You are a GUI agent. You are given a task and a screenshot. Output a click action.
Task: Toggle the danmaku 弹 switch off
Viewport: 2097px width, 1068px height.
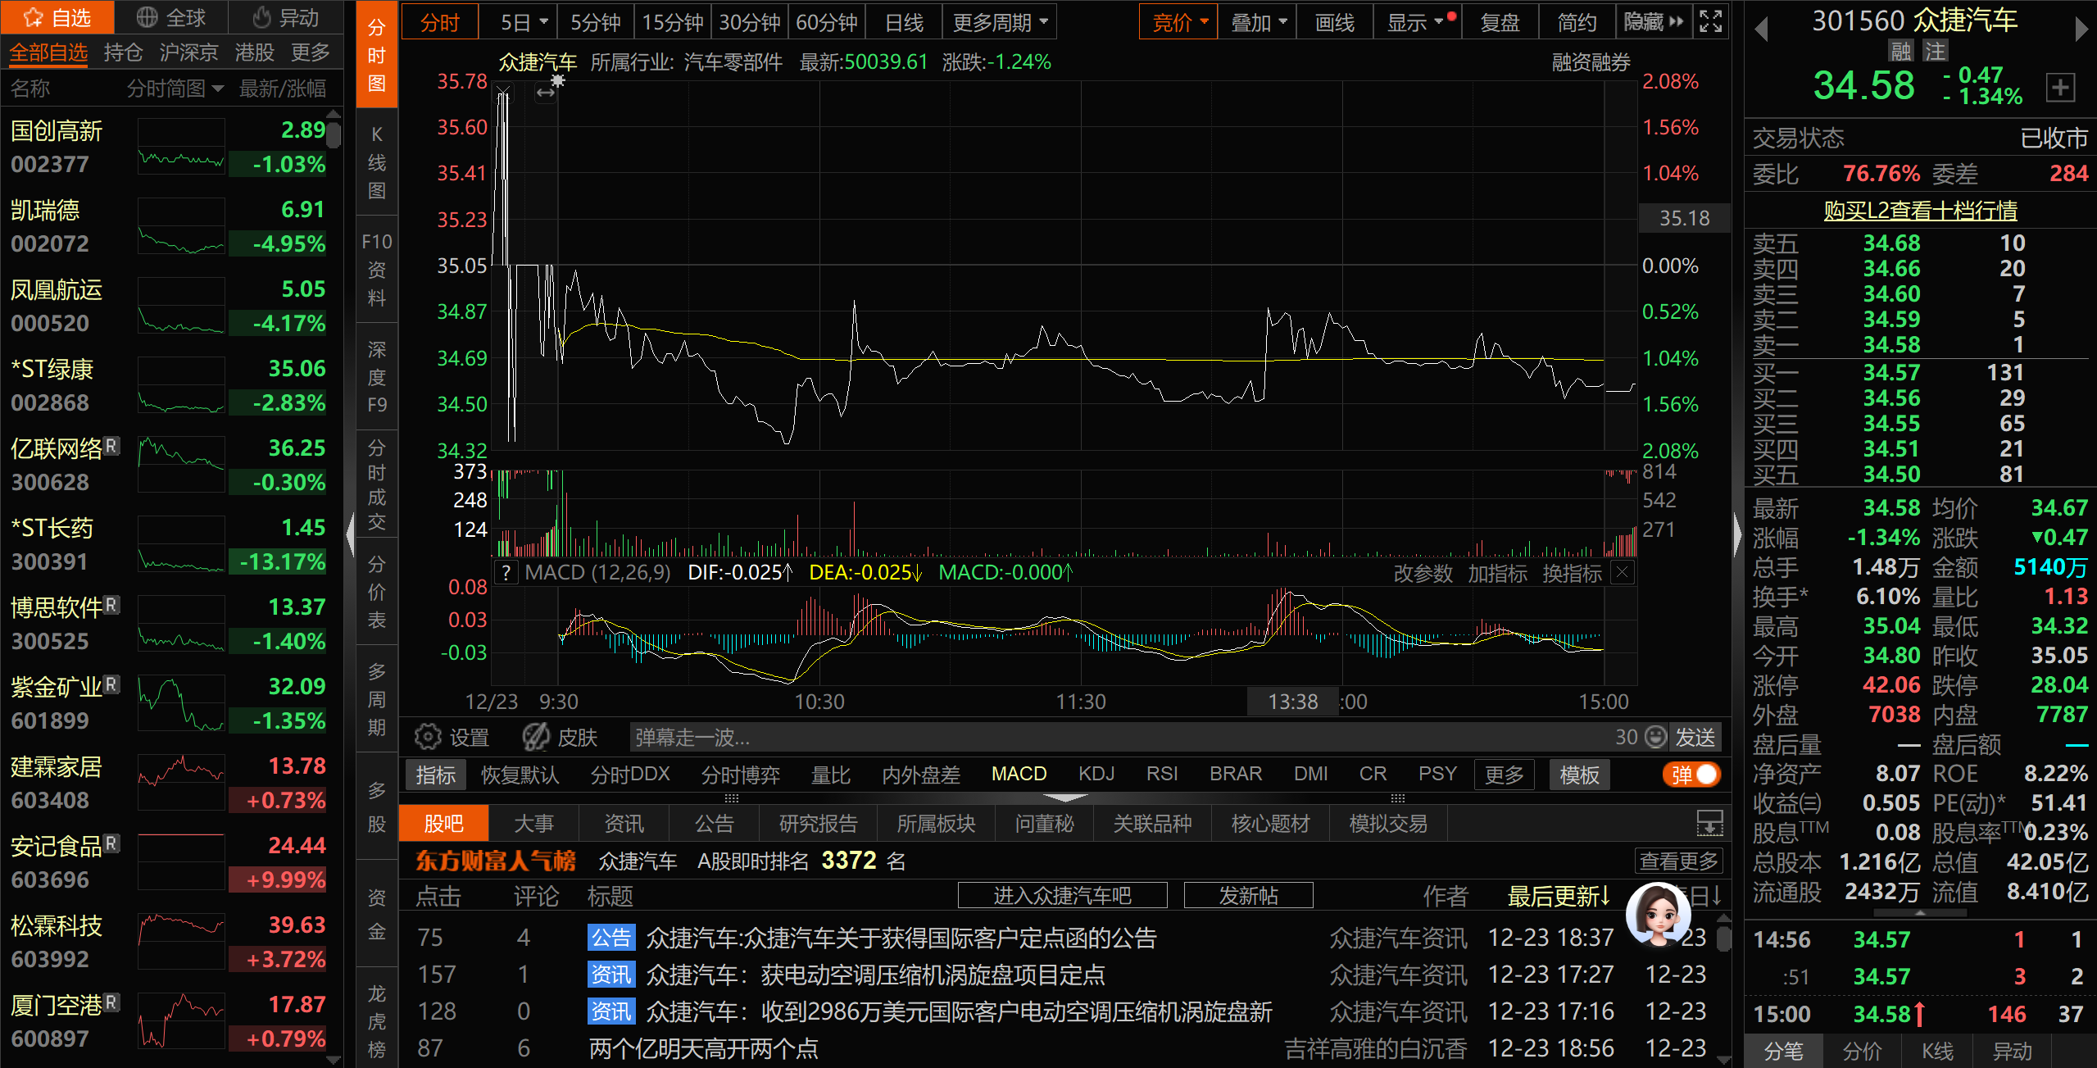click(1692, 775)
